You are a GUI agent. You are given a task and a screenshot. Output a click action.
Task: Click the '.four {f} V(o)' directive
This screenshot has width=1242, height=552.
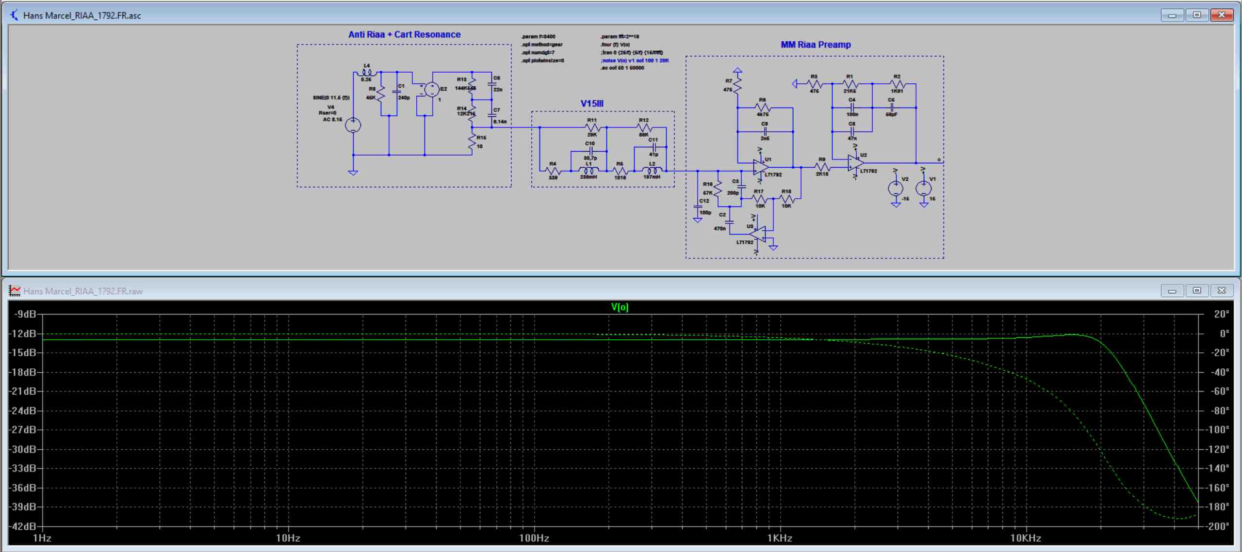615,44
